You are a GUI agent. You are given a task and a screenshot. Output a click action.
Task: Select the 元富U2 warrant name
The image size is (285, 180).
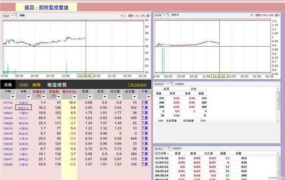click(x=24, y=165)
